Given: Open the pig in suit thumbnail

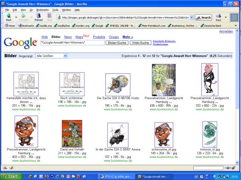Looking at the screenshot, I should click(x=210, y=80).
